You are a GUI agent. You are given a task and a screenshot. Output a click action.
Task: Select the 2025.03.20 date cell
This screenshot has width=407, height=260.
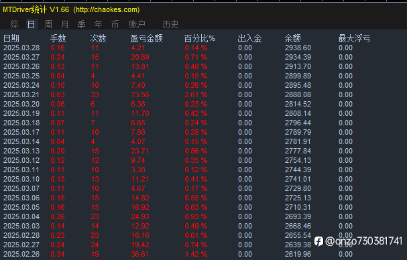21,104
